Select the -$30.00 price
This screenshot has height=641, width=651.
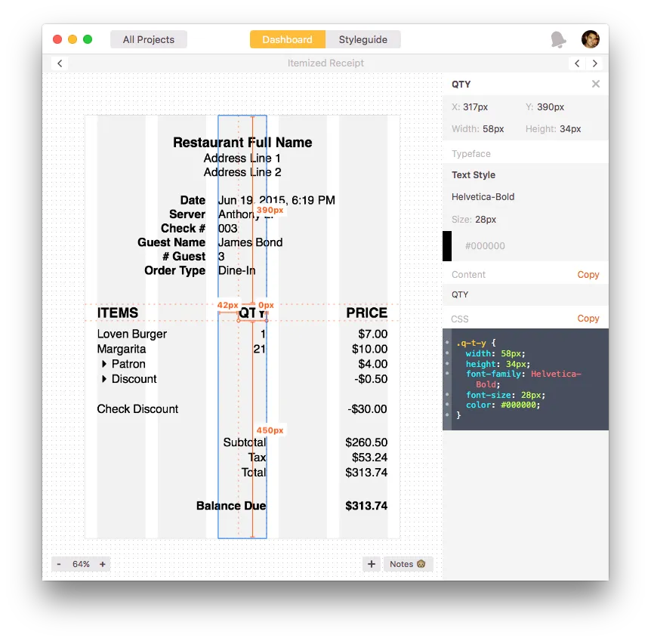pos(368,409)
